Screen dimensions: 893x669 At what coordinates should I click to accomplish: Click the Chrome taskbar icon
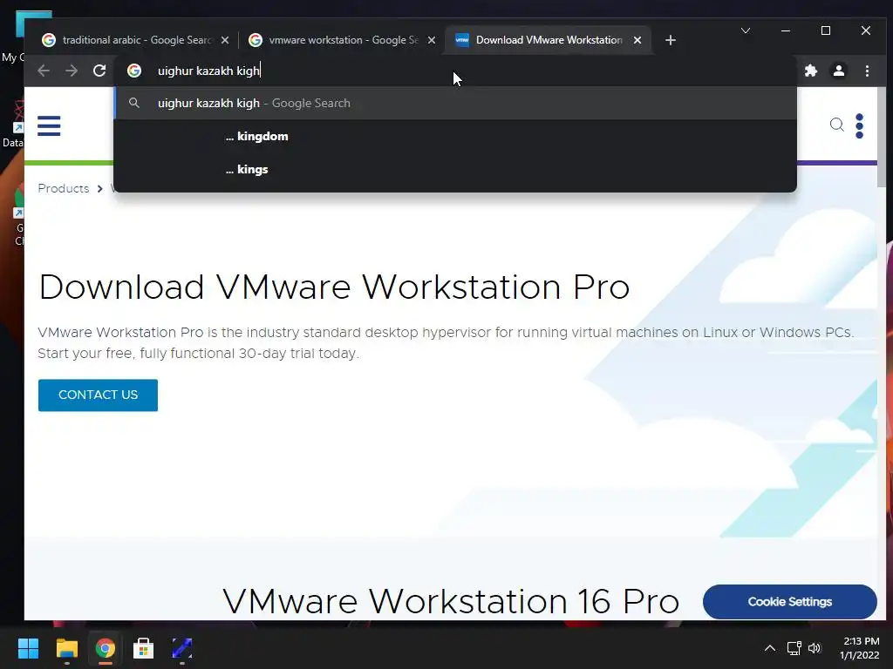tap(105, 648)
